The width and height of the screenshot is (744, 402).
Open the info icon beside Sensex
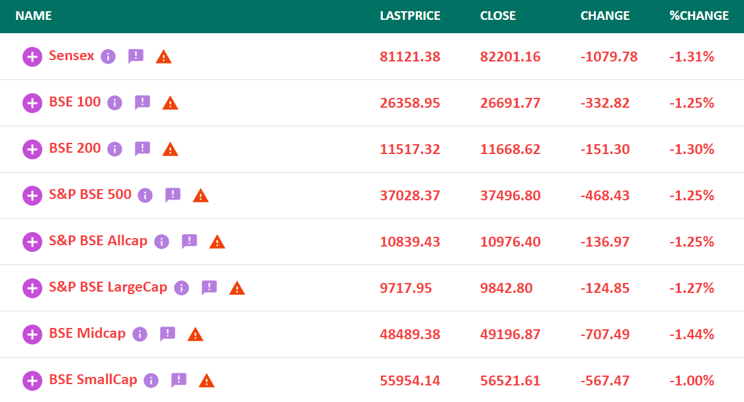click(108, 57)
